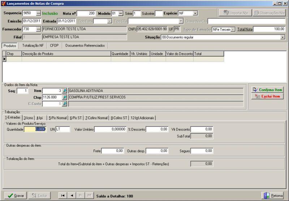Image resolution: width=289 pixels, height=201 pixels.
Task: Search Cfop with magnifier icon
Action: tap(65, 97)
